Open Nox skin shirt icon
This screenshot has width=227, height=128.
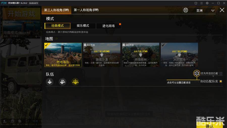tap(196, 3)
